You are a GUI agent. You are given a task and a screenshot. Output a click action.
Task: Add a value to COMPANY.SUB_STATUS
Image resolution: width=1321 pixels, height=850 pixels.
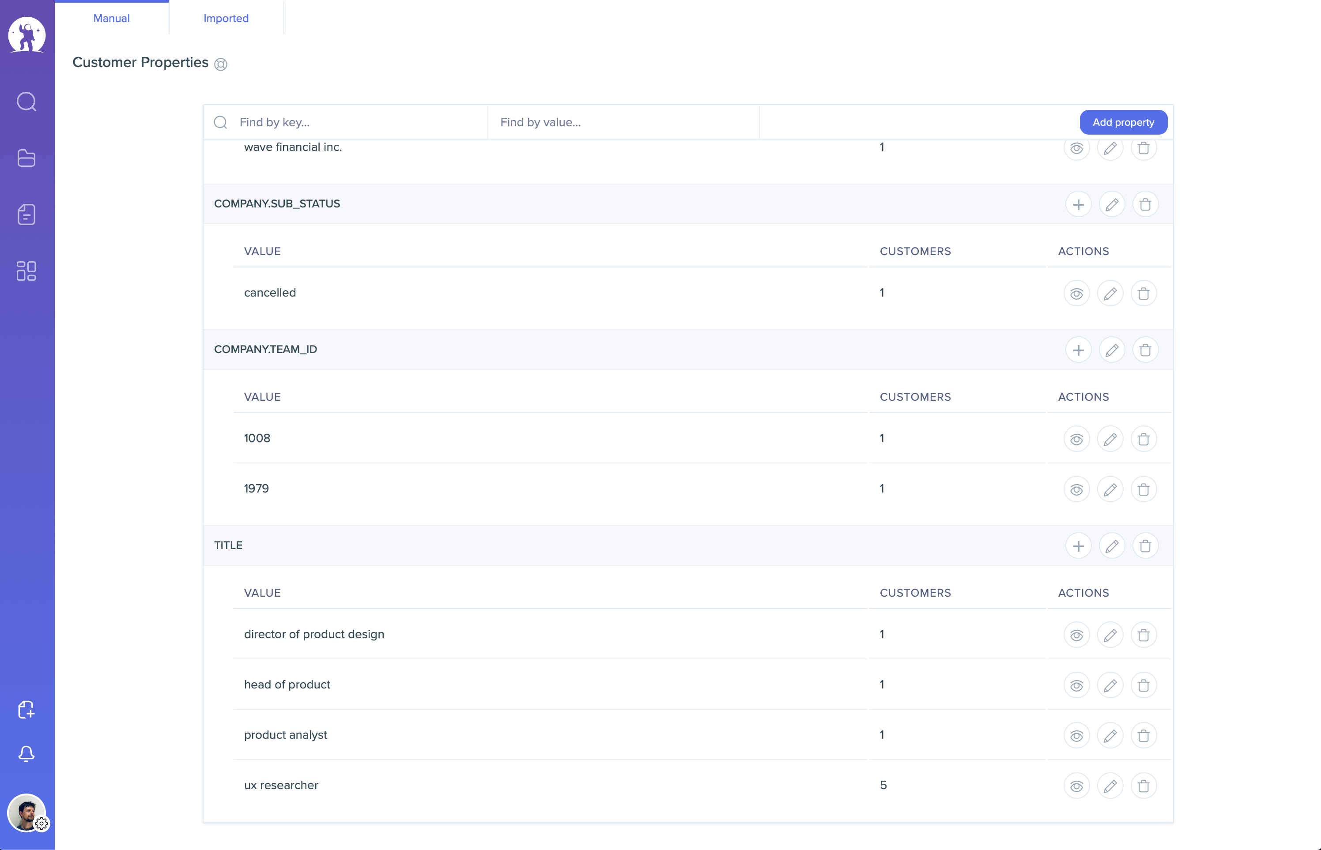pyautogui.click(x=1078, y=204)
